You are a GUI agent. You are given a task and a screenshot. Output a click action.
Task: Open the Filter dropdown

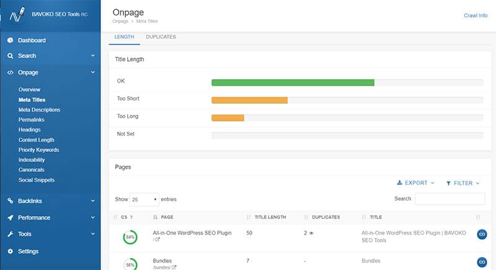pos(463,183)
